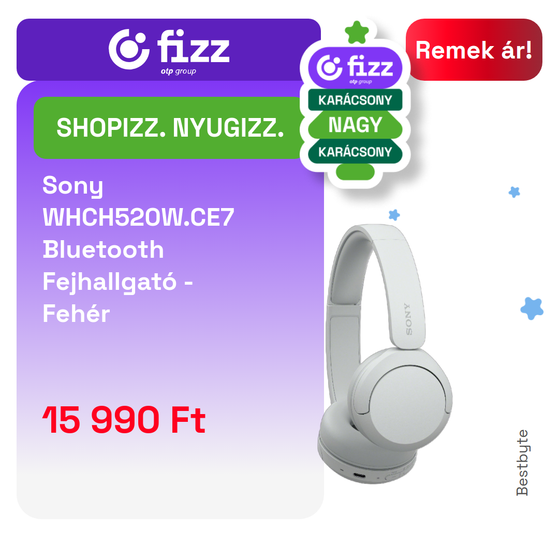
Task: Click the otp group text under header logo
Action: point(178,71)
